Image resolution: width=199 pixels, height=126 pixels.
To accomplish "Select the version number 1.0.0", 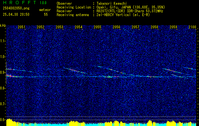I will (x=43, y=3).
